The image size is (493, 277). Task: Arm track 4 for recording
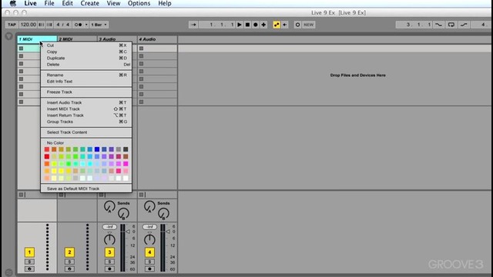(149, 269)
